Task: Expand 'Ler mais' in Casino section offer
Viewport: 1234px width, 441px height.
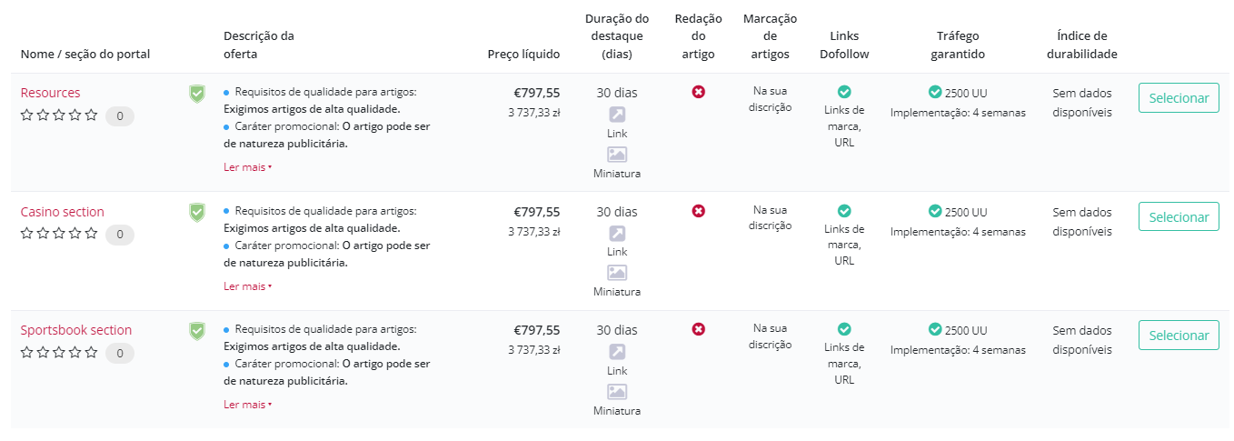Action: pyautogui.click(x=245, y=286)
